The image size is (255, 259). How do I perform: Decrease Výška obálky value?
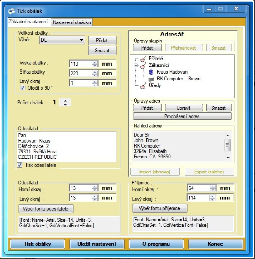(x=95, y=65)
